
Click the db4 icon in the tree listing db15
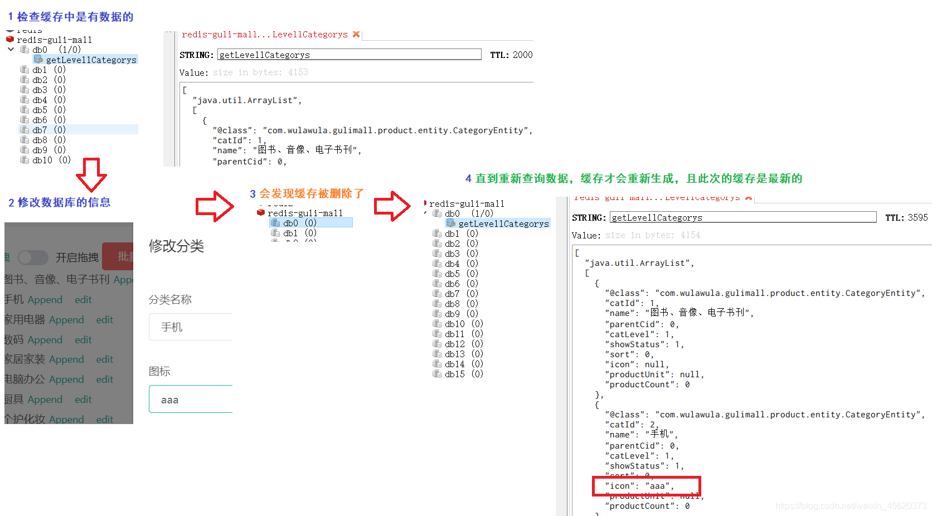click(x=437, y=264)
